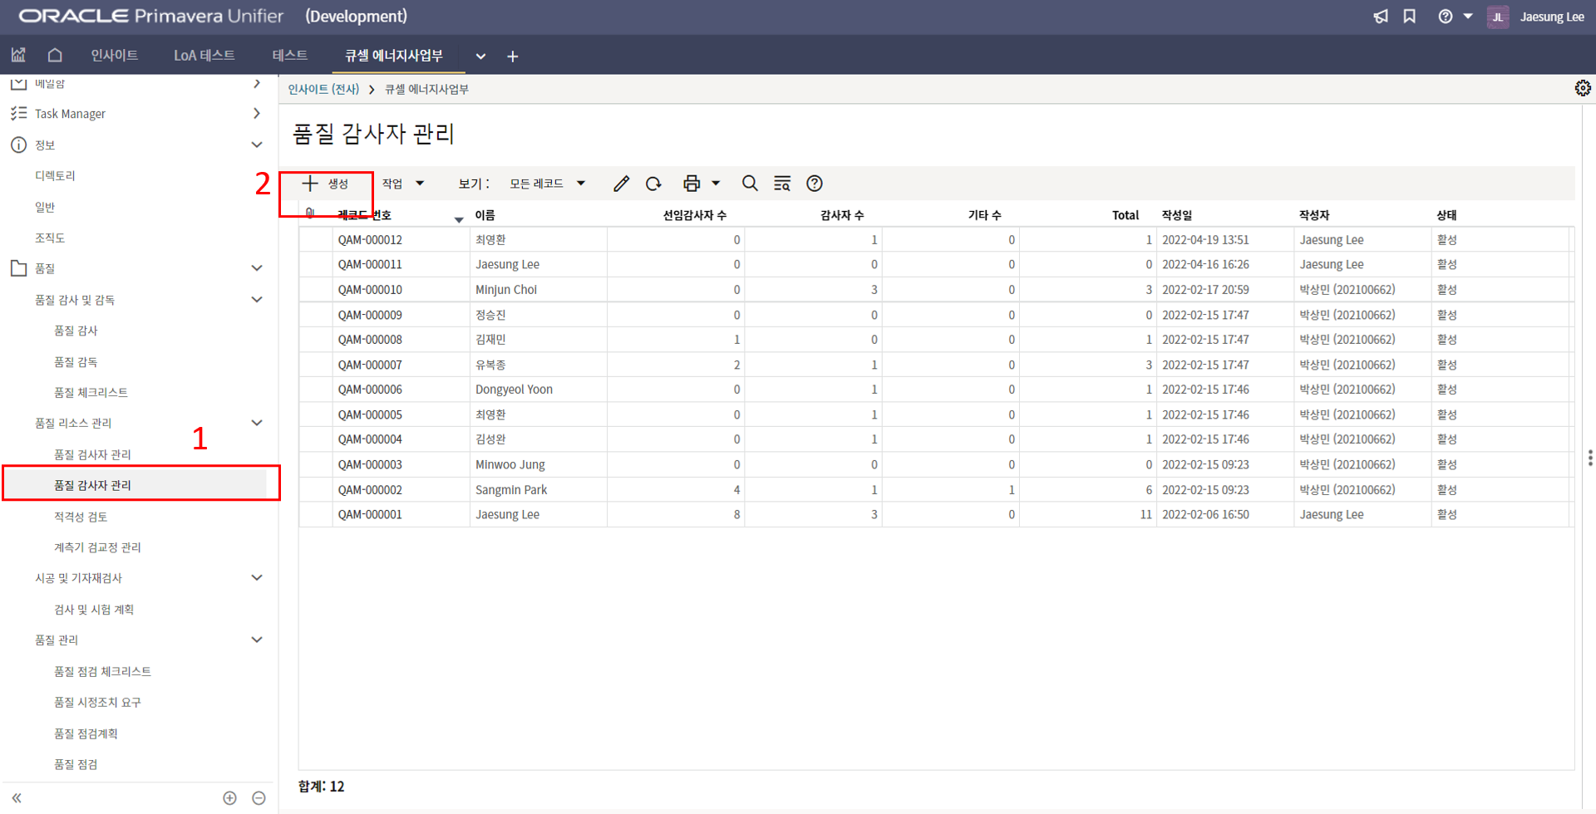The height and width of the screenshot is (814, 1596).
Task: Click the find-on-page list icon
Action: pos(782,184)
